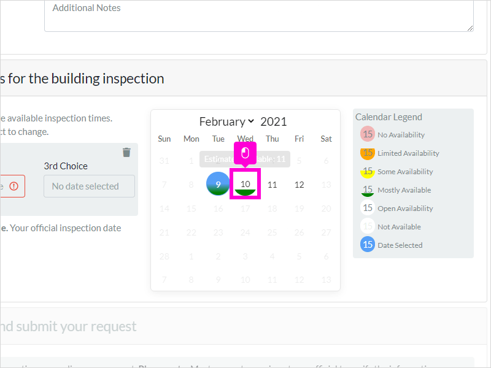Click the 3rd Choice date field
This screenshot has height=368, width=491.
coord(89,186)
